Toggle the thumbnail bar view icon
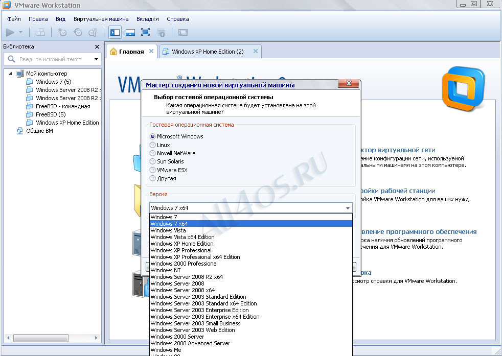This screenshot has height=356, width=502. (130, 32)
